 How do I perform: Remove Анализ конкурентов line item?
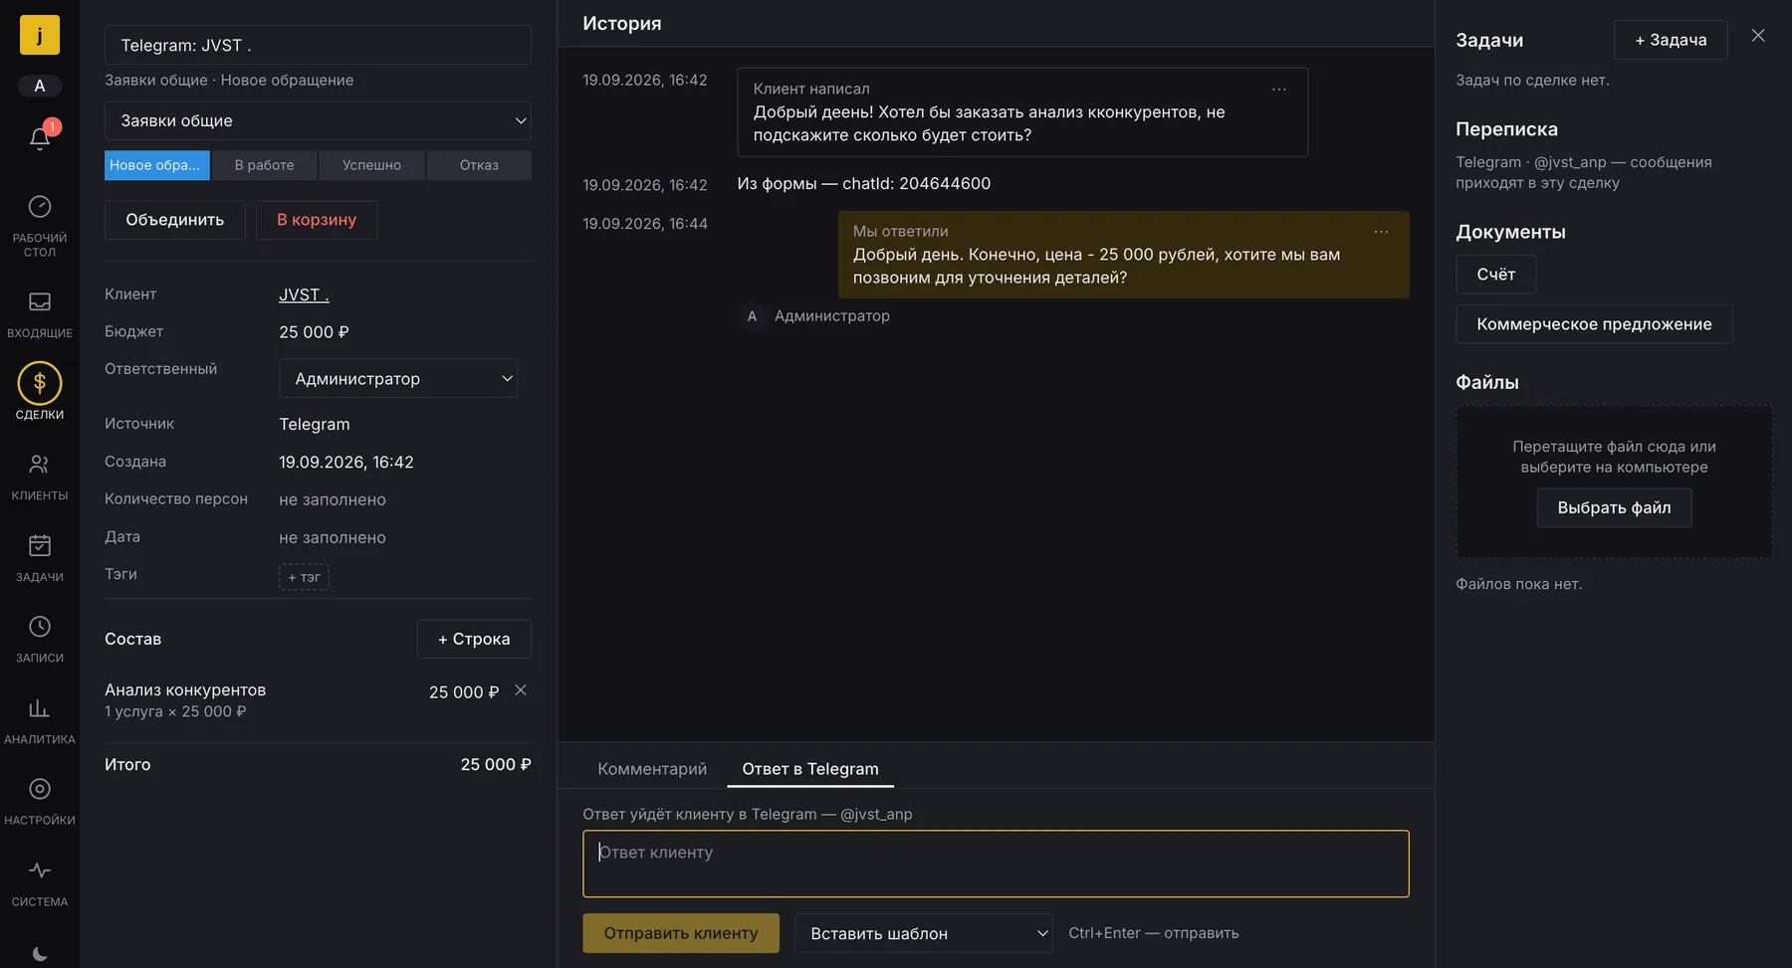521,690
